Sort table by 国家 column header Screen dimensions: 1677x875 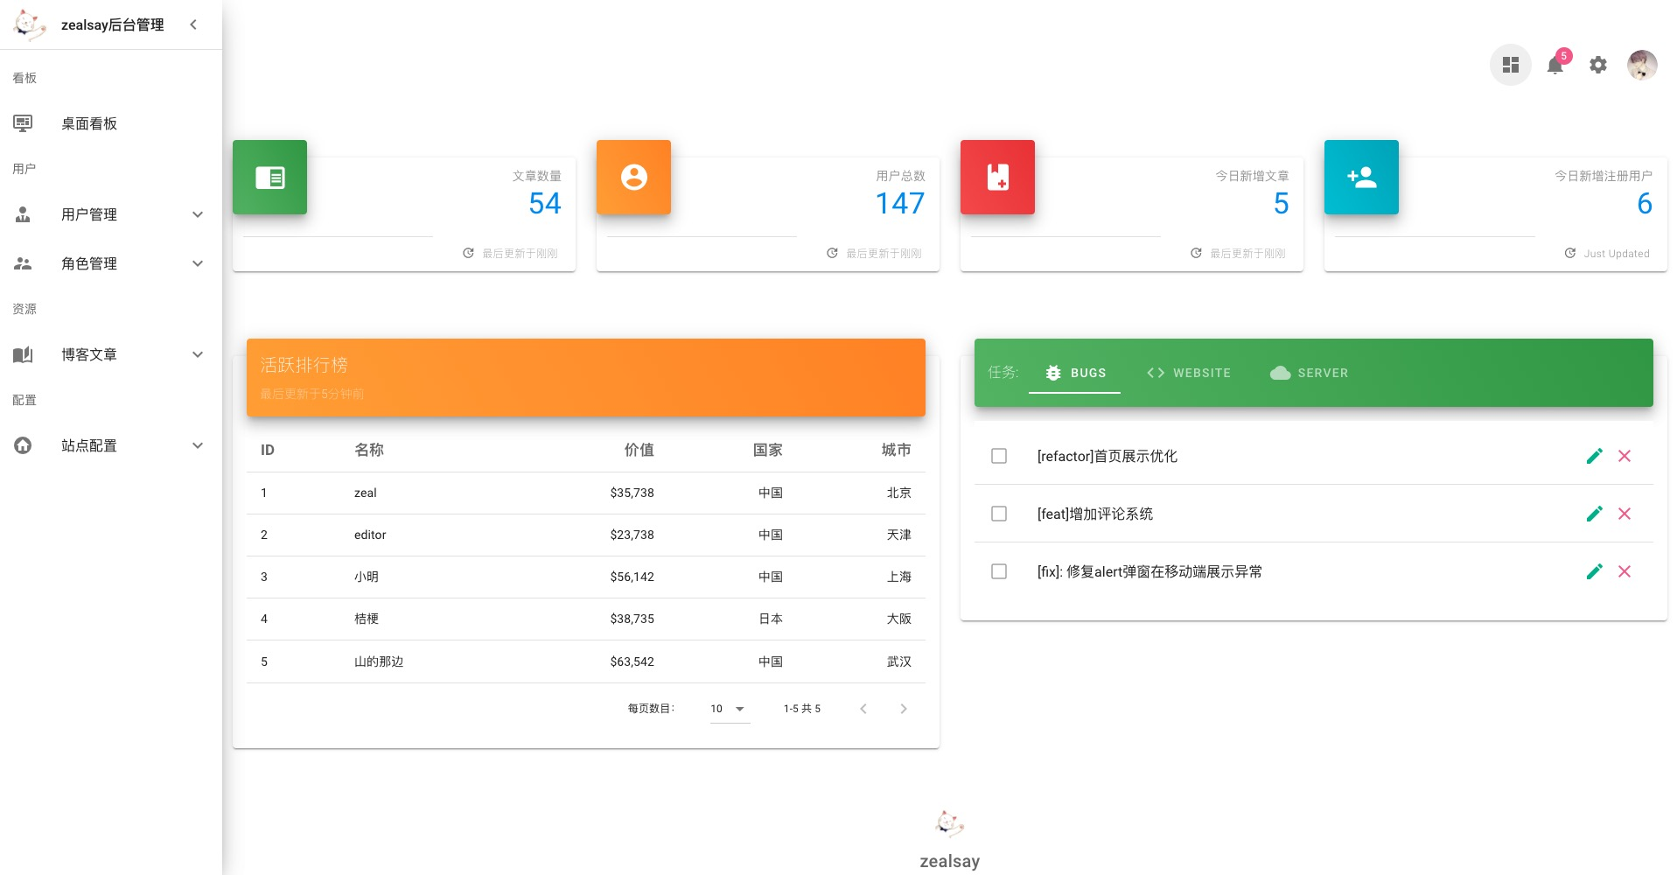pos(768,450)
